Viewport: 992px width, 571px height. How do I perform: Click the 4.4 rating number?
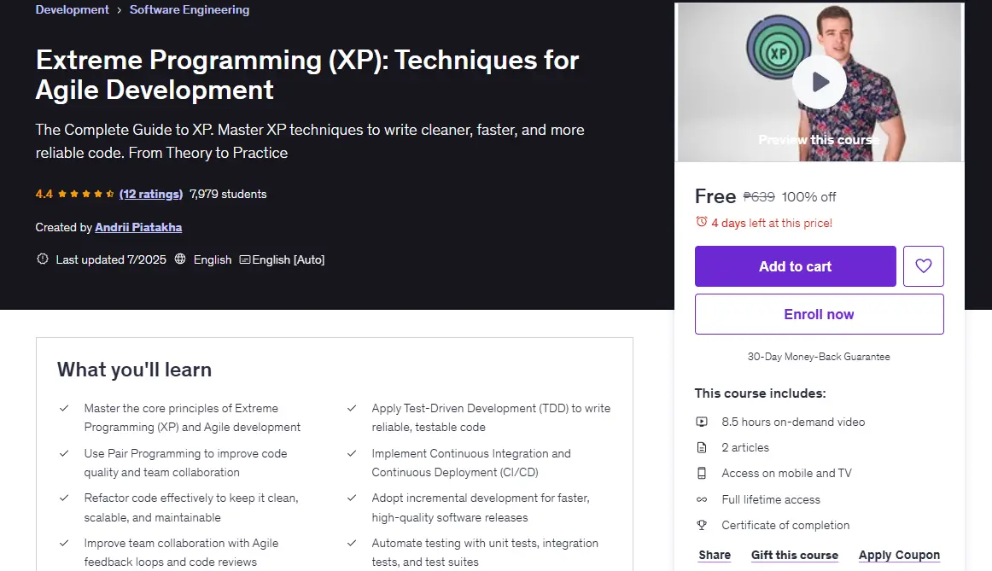[x=44, y=194]
